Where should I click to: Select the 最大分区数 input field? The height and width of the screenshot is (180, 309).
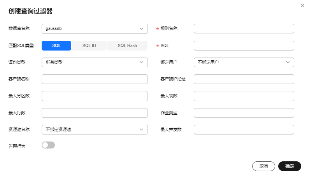tap(95, 96)
